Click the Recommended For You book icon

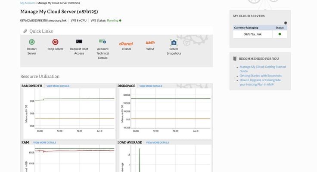click(x=235, y=58)
